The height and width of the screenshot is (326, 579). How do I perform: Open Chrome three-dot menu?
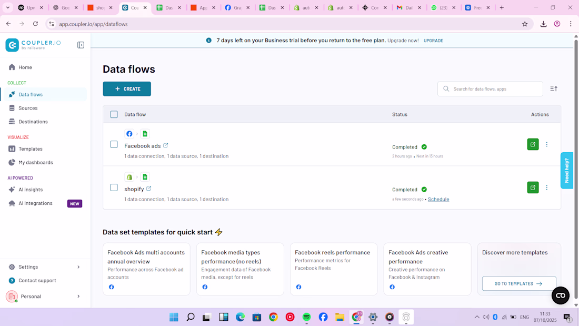571,24
